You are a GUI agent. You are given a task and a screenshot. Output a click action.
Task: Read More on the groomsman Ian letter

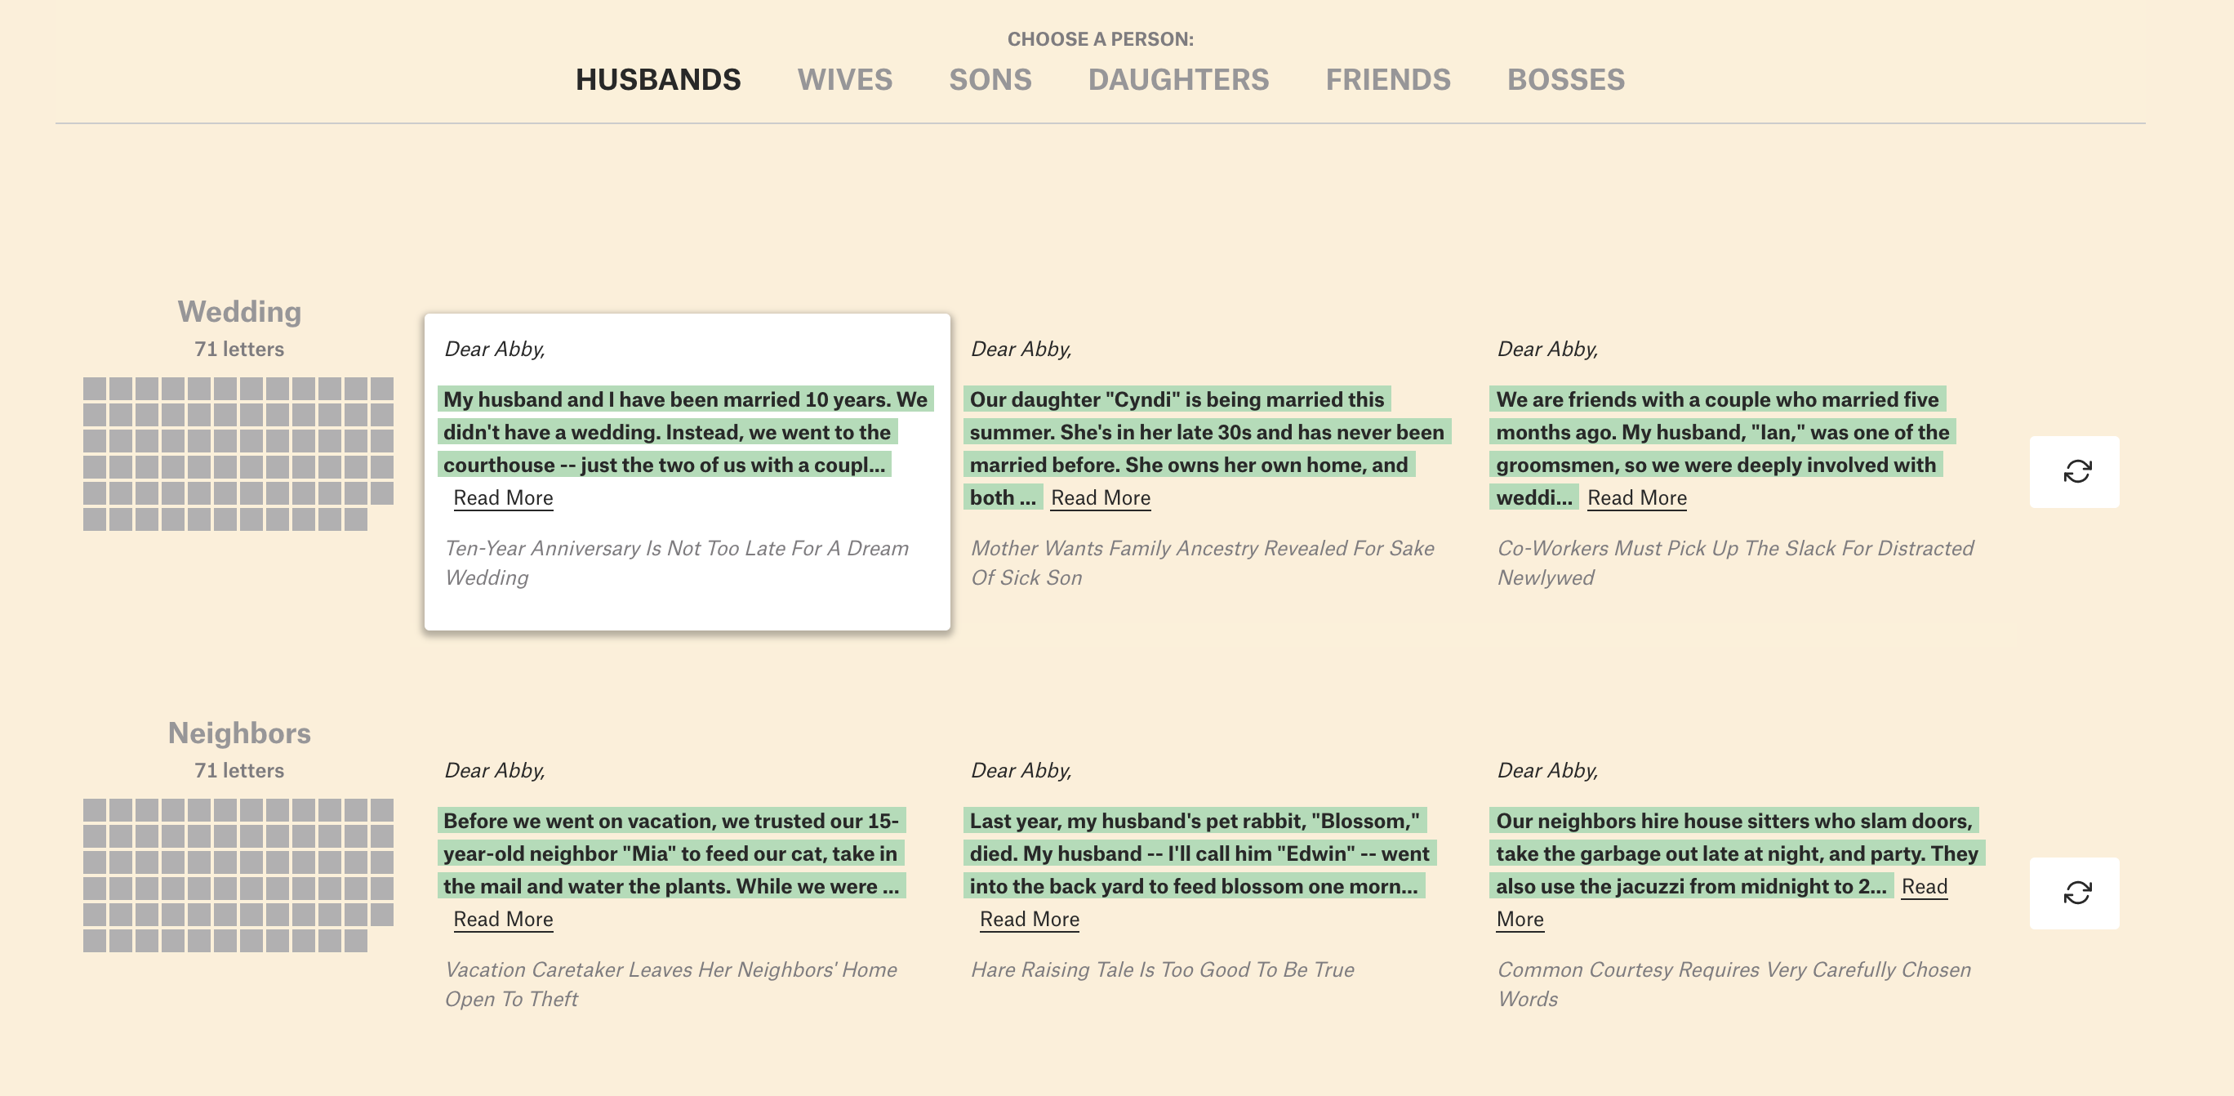coord(1636,497)
